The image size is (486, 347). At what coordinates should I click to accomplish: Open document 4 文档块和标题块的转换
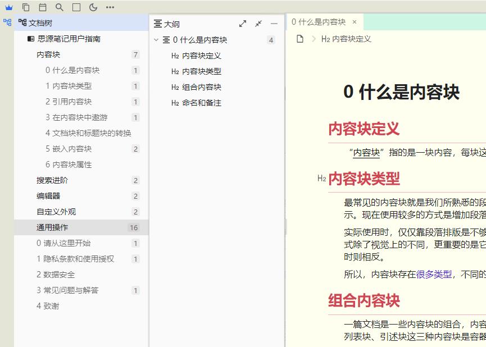pos(88,133)
